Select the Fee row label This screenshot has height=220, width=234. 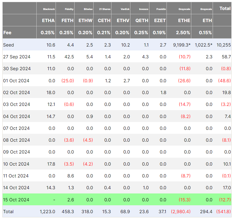(x=7, y=32)
